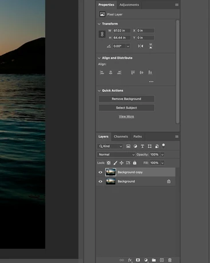This screenshot has width=210, height=263.
Task: Click the Pixel Layer icon in Properties
Action: pos(102,14)
